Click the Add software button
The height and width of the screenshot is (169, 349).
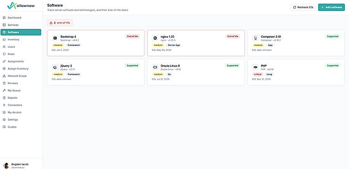click(332, 7)
